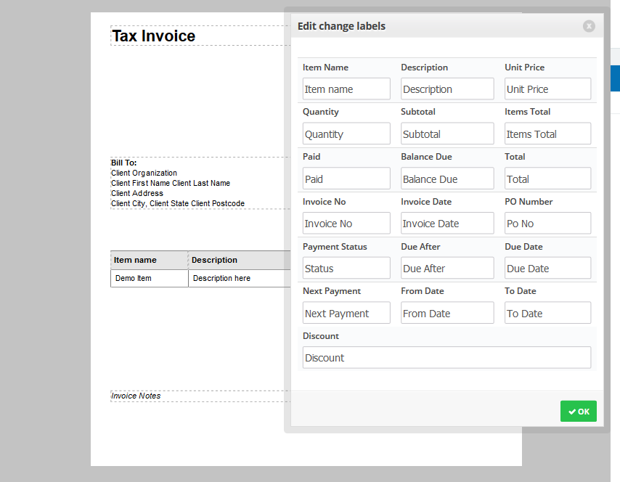Viewport: 620px width, 482px height.
Task: Click the wide Discount input field
Action: (446, 358)
